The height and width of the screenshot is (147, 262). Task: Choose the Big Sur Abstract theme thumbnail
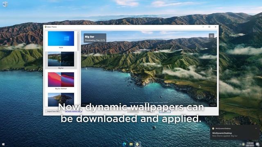point(61,80)
